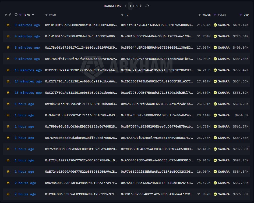Open recipient address 0x426BF3e61f2d
The height and width of the screenshot is (203, 254).
(157, 104)
